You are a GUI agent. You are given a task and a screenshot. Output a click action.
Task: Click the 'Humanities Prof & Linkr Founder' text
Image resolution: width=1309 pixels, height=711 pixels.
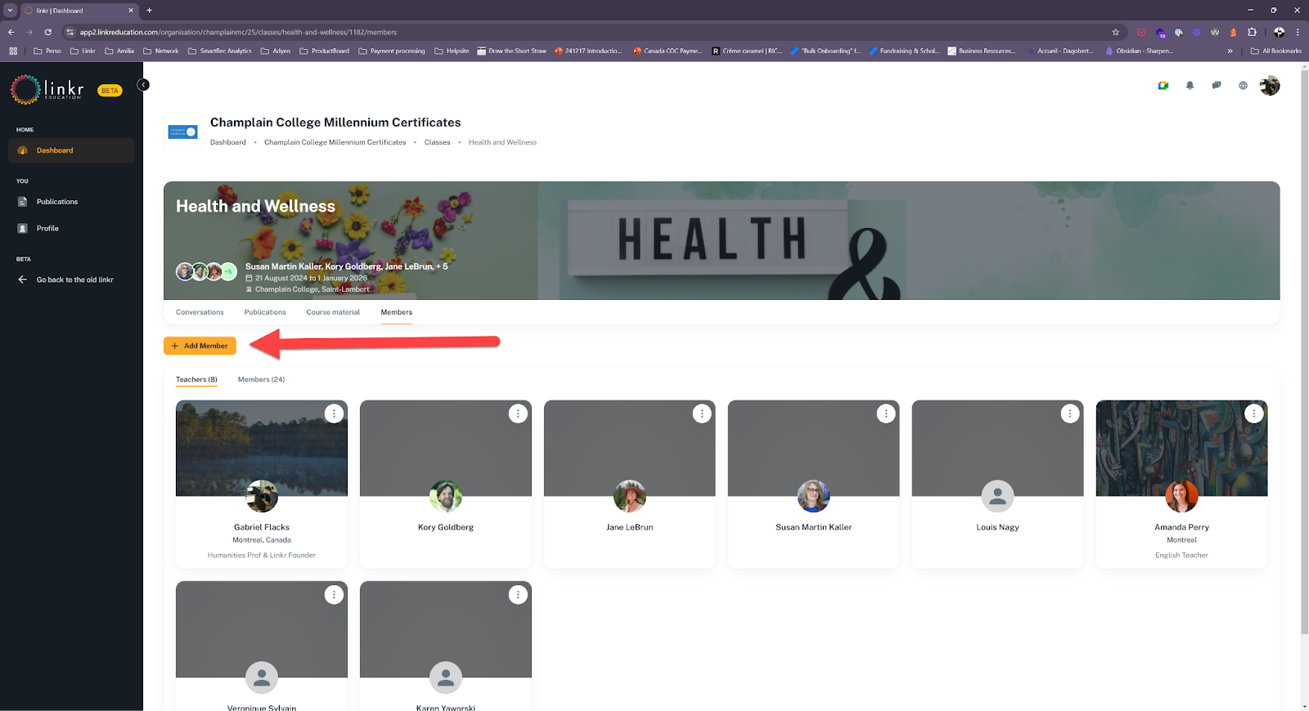point(262,555)
